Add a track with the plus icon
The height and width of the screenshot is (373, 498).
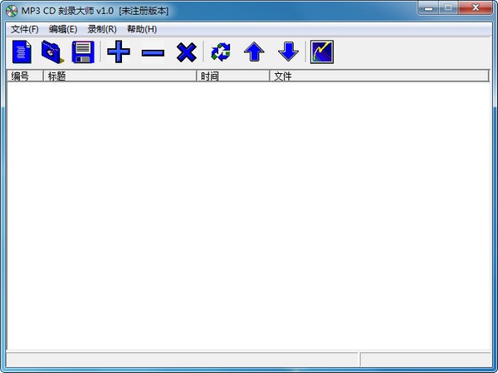[x=119, y=52]
